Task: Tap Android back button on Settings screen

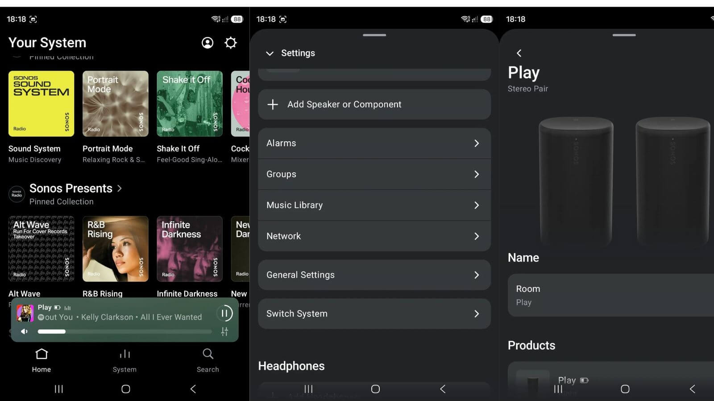Action: 443,389
